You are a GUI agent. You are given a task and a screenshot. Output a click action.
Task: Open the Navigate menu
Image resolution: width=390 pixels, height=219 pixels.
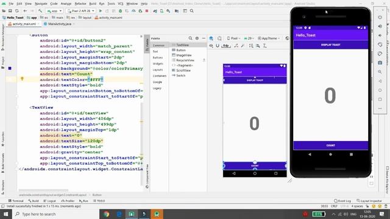41,4
